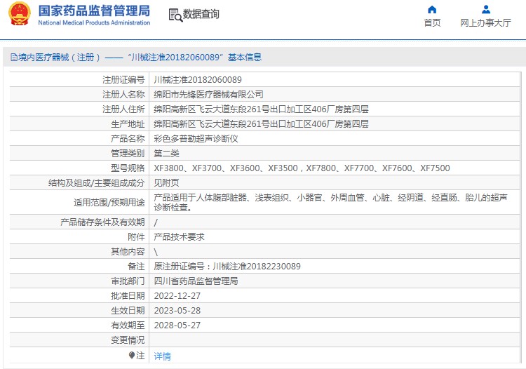Viewport: 526px width, 369px height.
Task: Click the 生产地址 address value
Action: [261, 124]
